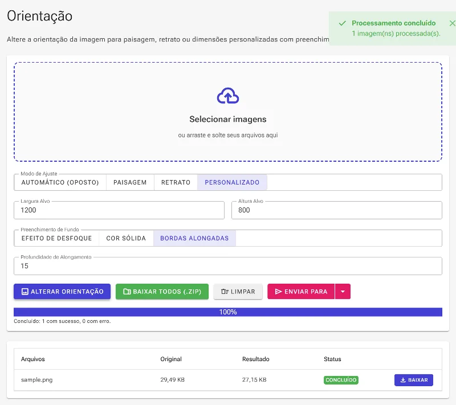The height and width of the screenshot is (405, 456).
Task: Click the green checkmark in the notification
Action: coord(343,23)
